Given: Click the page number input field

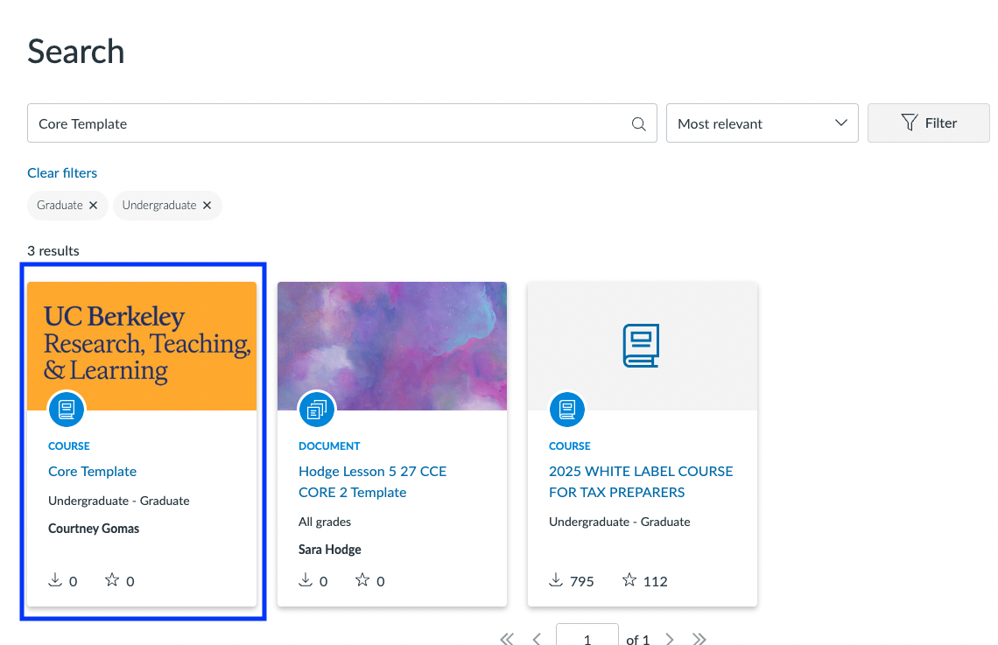Looking at the screenshot, I should tap(587, 634).
